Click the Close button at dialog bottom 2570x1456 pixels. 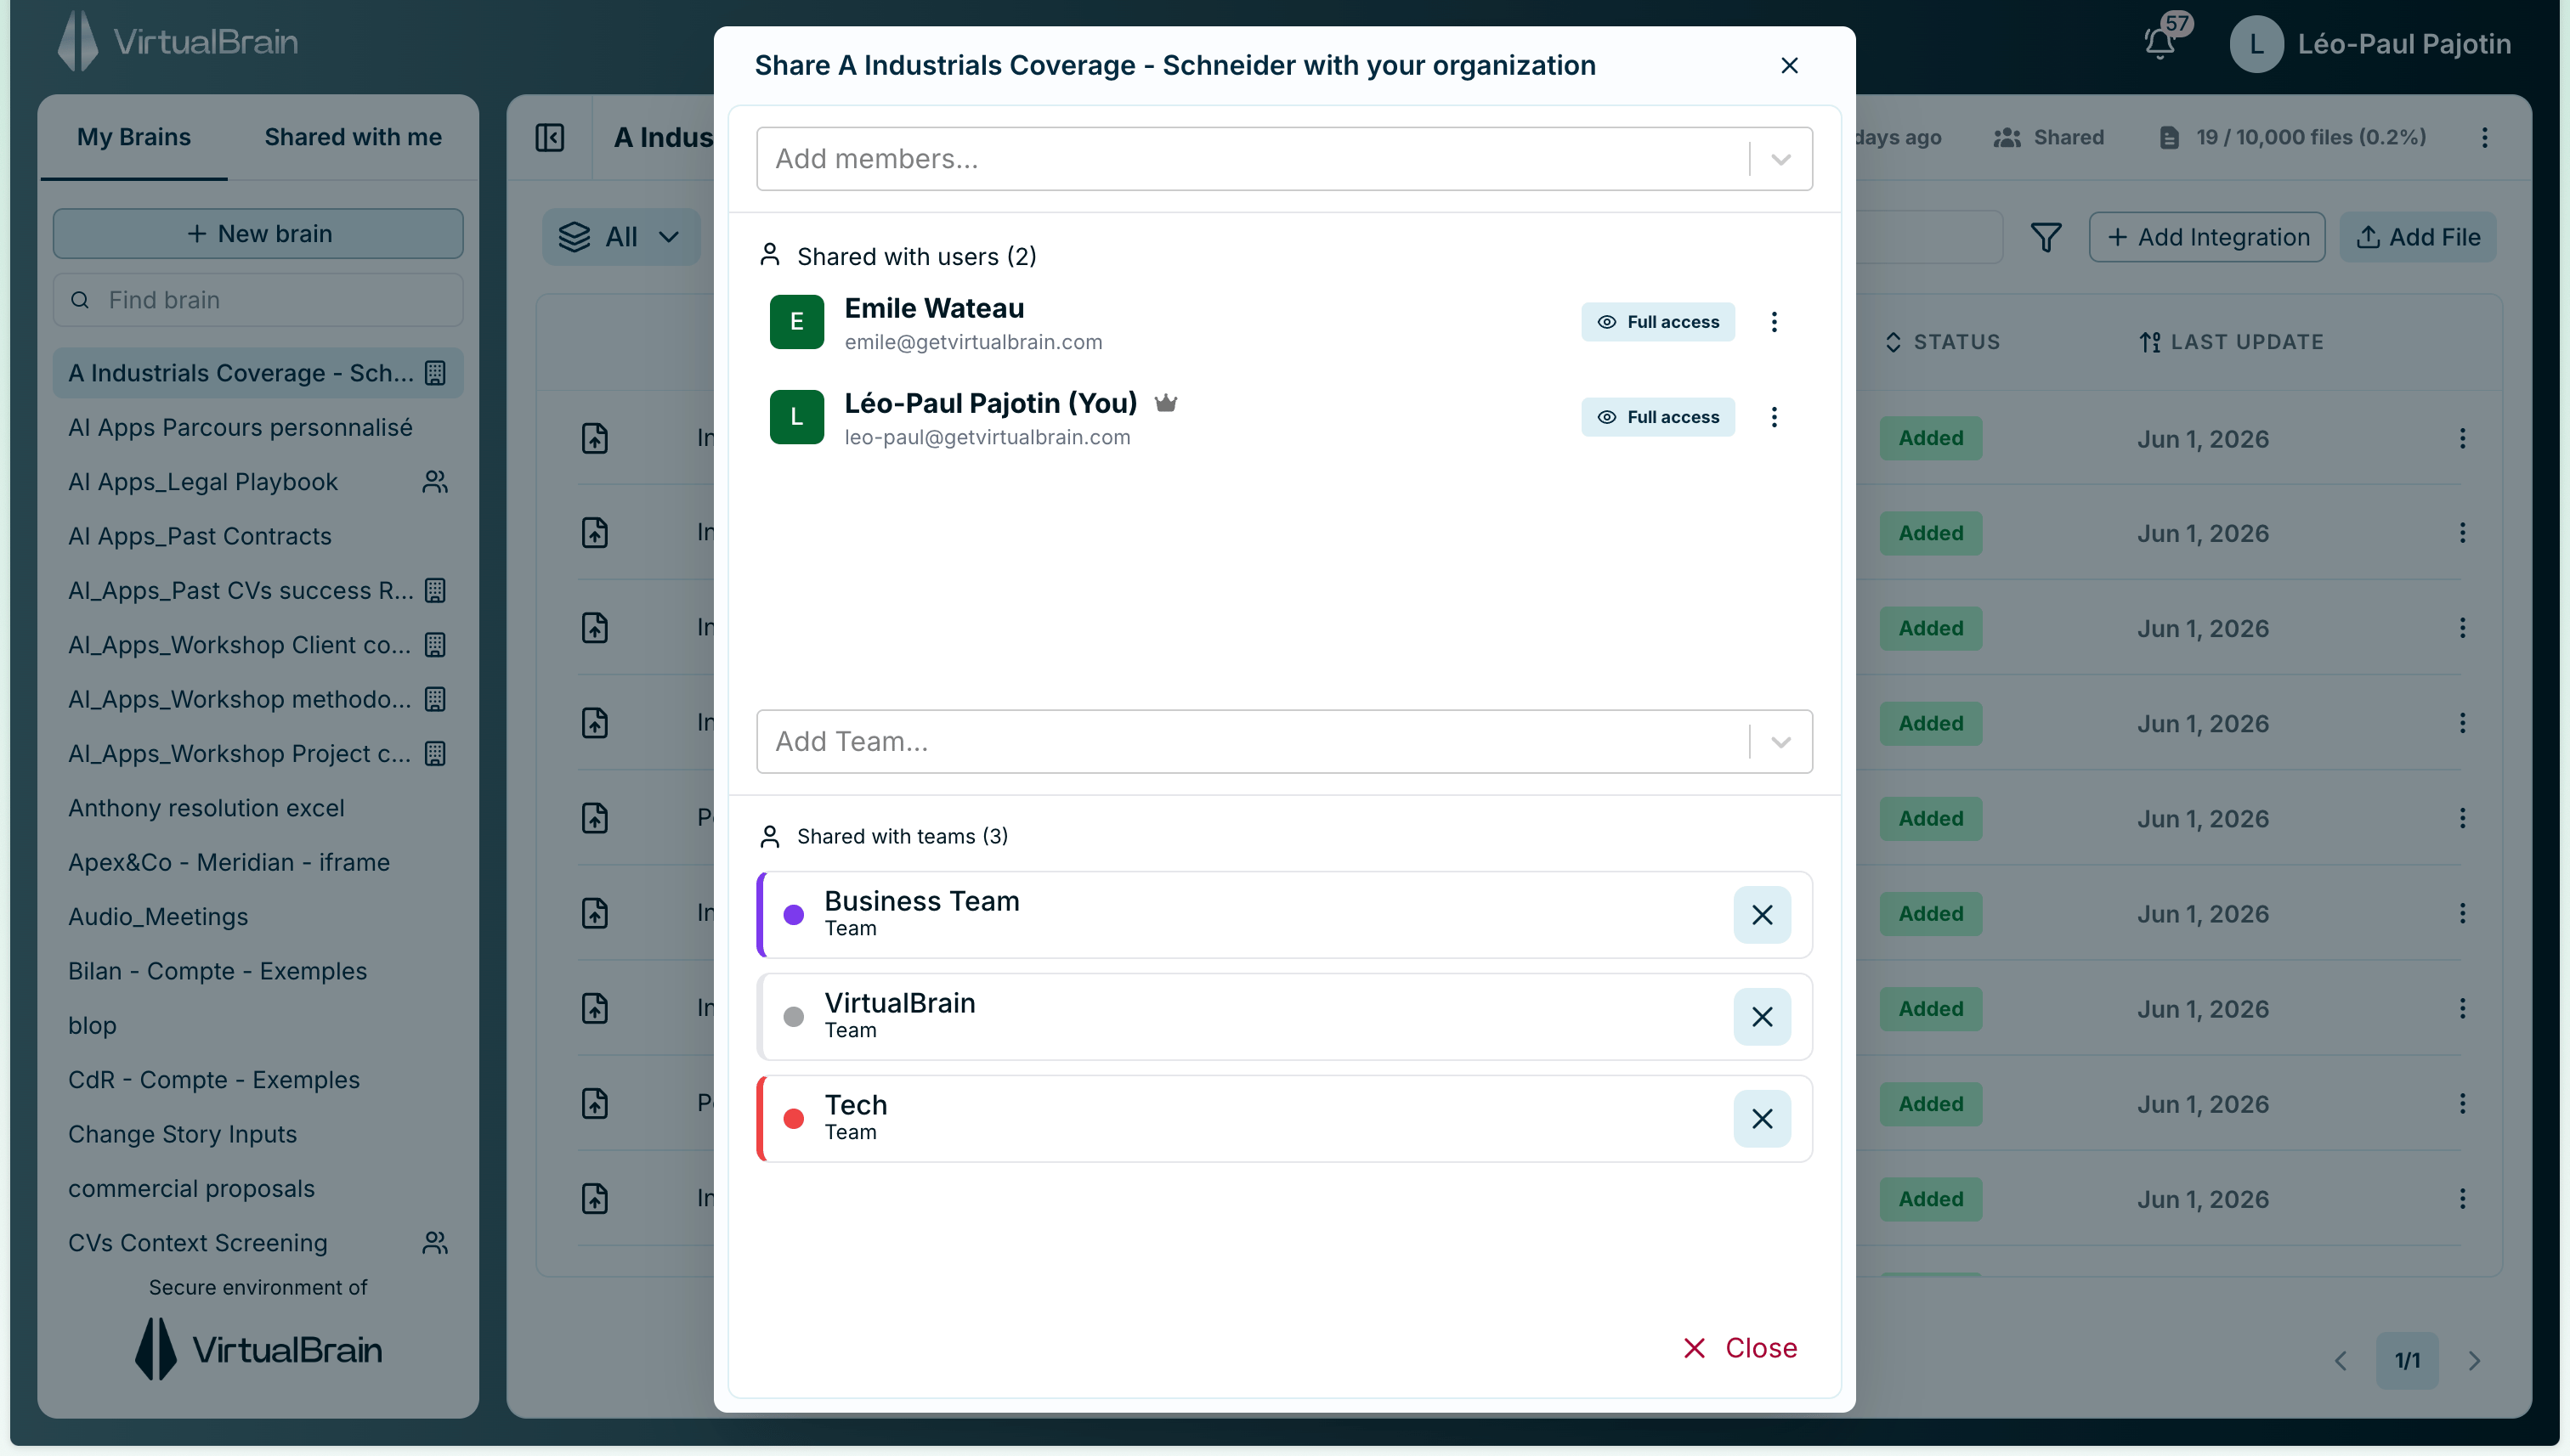point(1740,1348)
